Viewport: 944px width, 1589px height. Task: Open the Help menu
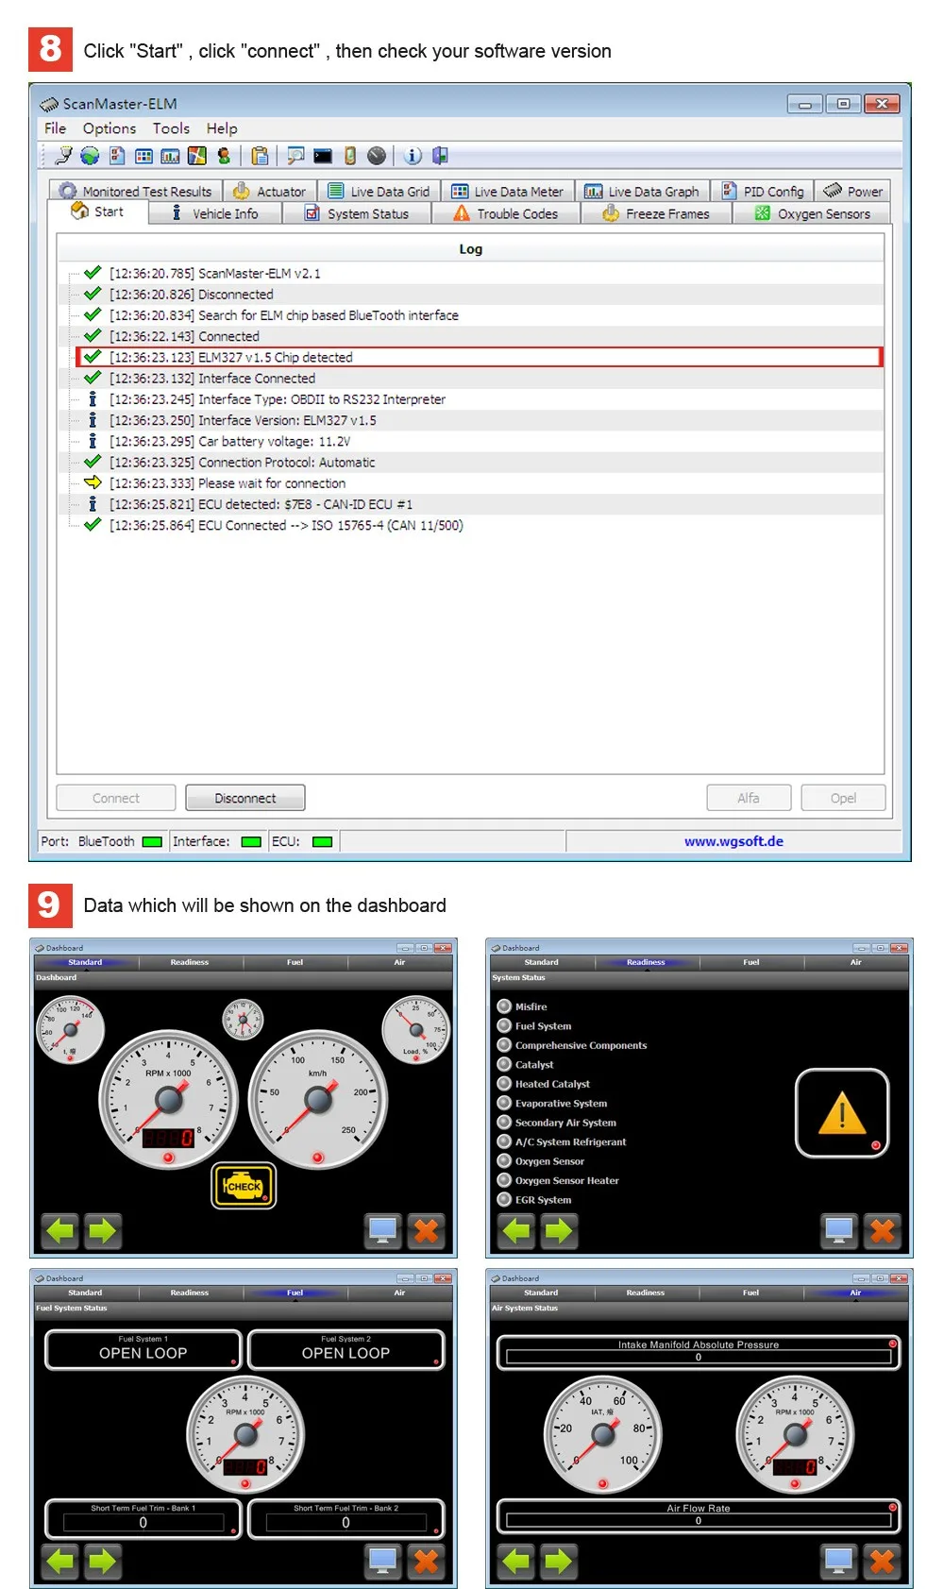point(222,128)
